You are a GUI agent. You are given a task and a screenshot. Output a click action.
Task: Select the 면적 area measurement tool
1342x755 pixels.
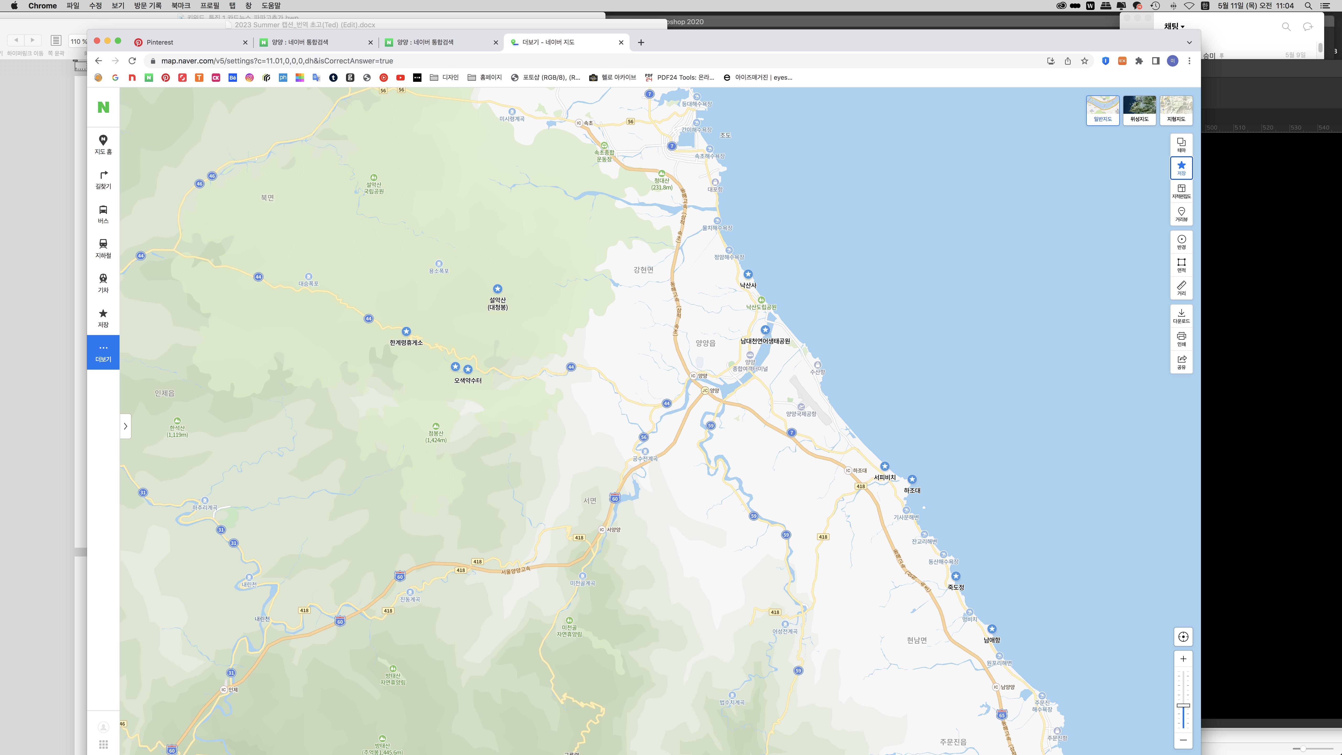pos(1181,265)
